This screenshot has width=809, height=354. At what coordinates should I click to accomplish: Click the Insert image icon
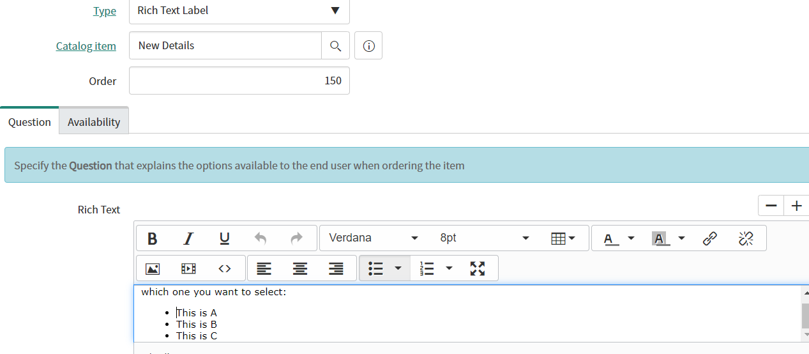pyautogui.click(x=152, y=269)
